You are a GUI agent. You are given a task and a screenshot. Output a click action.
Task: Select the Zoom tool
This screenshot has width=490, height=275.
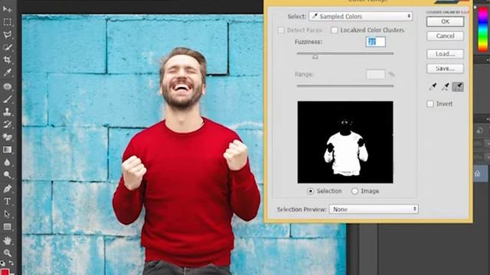point(7,253)
